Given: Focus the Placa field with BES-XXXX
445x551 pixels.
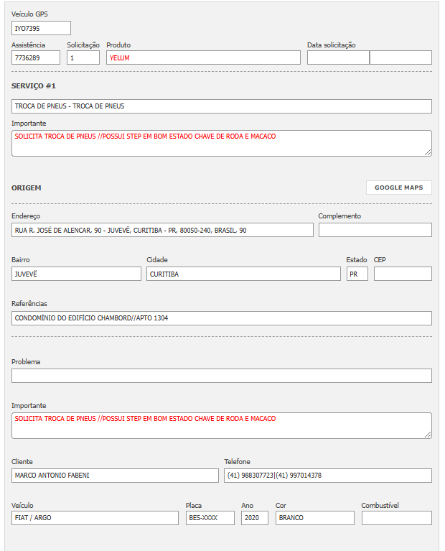Looking at the screenshot, I should pyautogui.click(x=210, y=518).
